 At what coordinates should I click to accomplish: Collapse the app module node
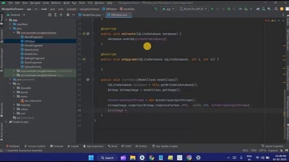point(6,20)
